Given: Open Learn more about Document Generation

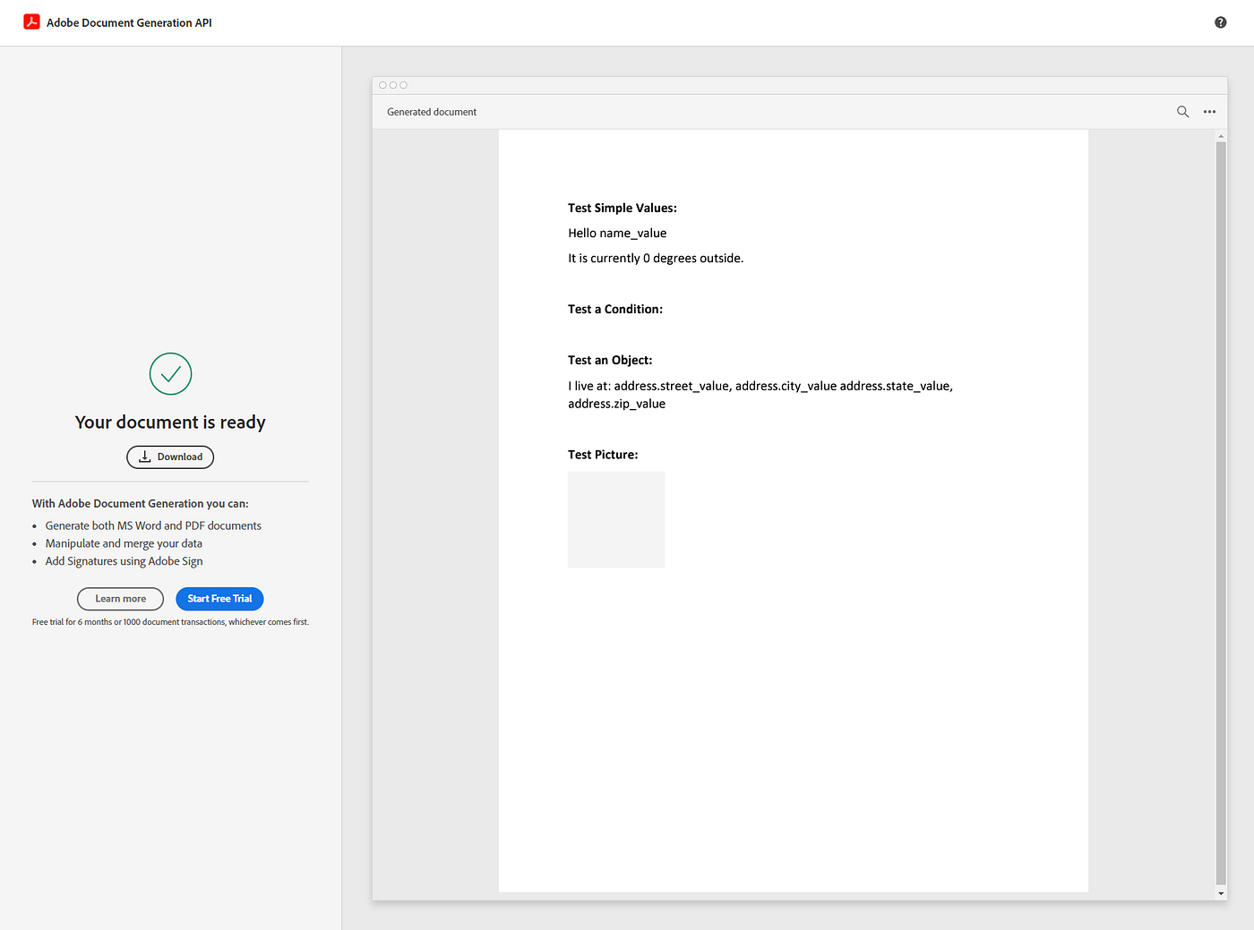Looking at the screenshot, I should (x=120, y=599).
